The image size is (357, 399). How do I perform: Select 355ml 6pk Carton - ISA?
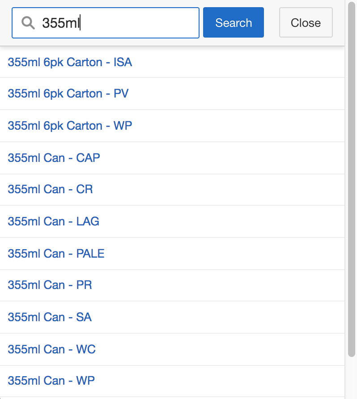coord(70,62)
